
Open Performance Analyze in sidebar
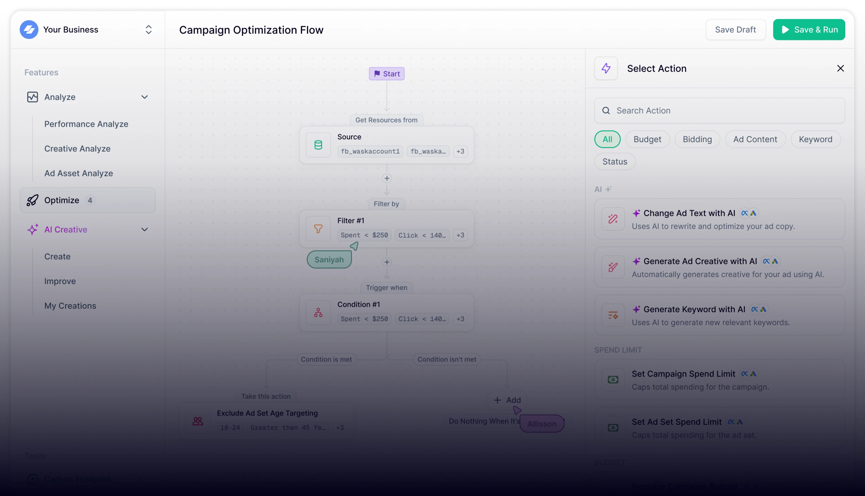click(86, 124)
